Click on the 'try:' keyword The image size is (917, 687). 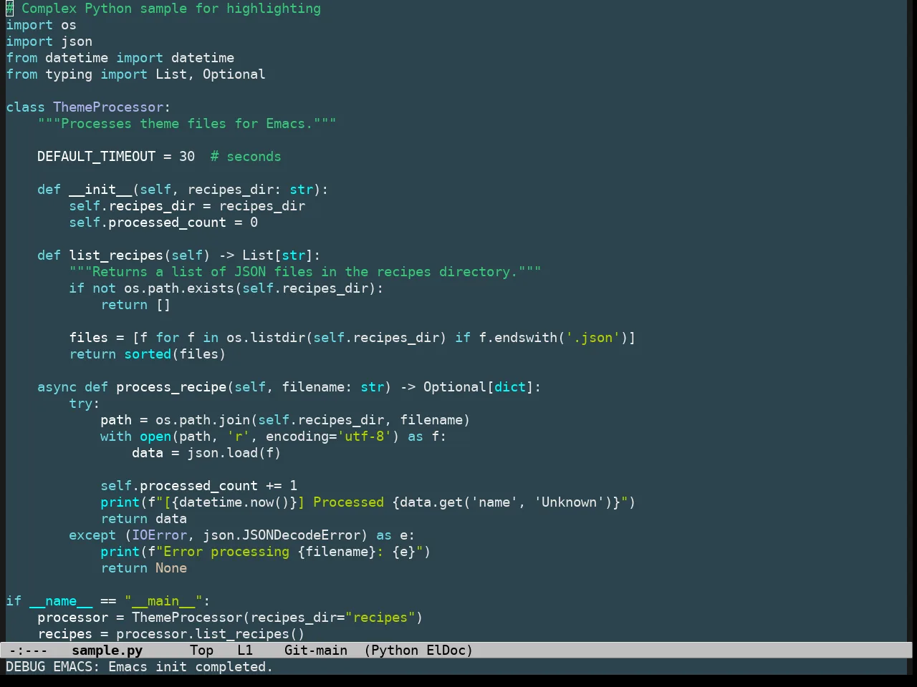tap(85, 404)
